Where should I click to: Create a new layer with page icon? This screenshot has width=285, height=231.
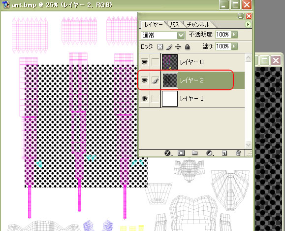(224, 153)
